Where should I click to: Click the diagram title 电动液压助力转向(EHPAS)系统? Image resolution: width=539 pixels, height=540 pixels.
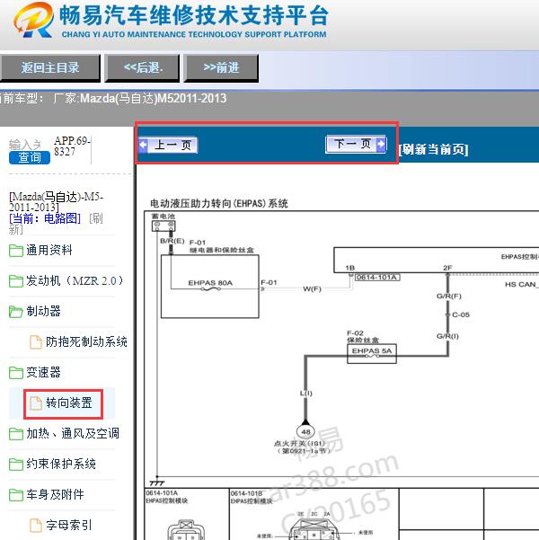pyautogui.click(x=218, y=204)
